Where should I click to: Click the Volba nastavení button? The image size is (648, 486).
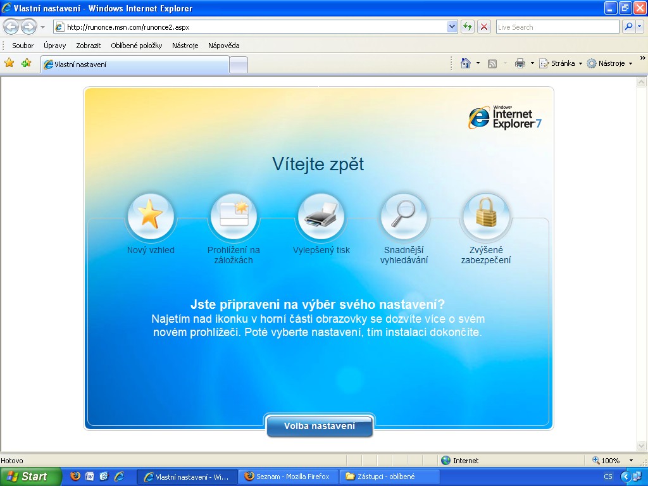320,426
